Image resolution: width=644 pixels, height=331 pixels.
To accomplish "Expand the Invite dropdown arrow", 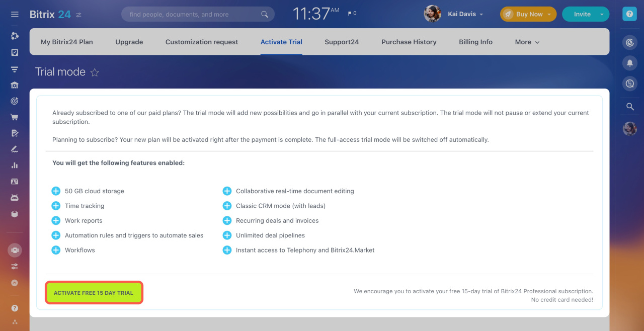I will coord(602,15).
